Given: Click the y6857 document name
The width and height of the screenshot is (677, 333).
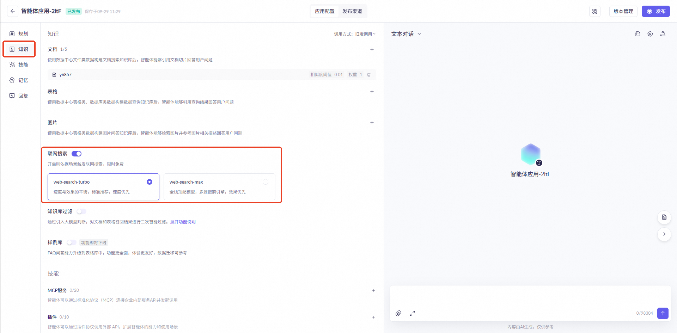Looking at the screenshot, I should (x=66, y=75).
